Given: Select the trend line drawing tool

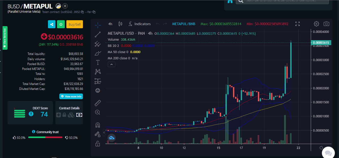Looking at the screenshot, I should tap(98, 34).
